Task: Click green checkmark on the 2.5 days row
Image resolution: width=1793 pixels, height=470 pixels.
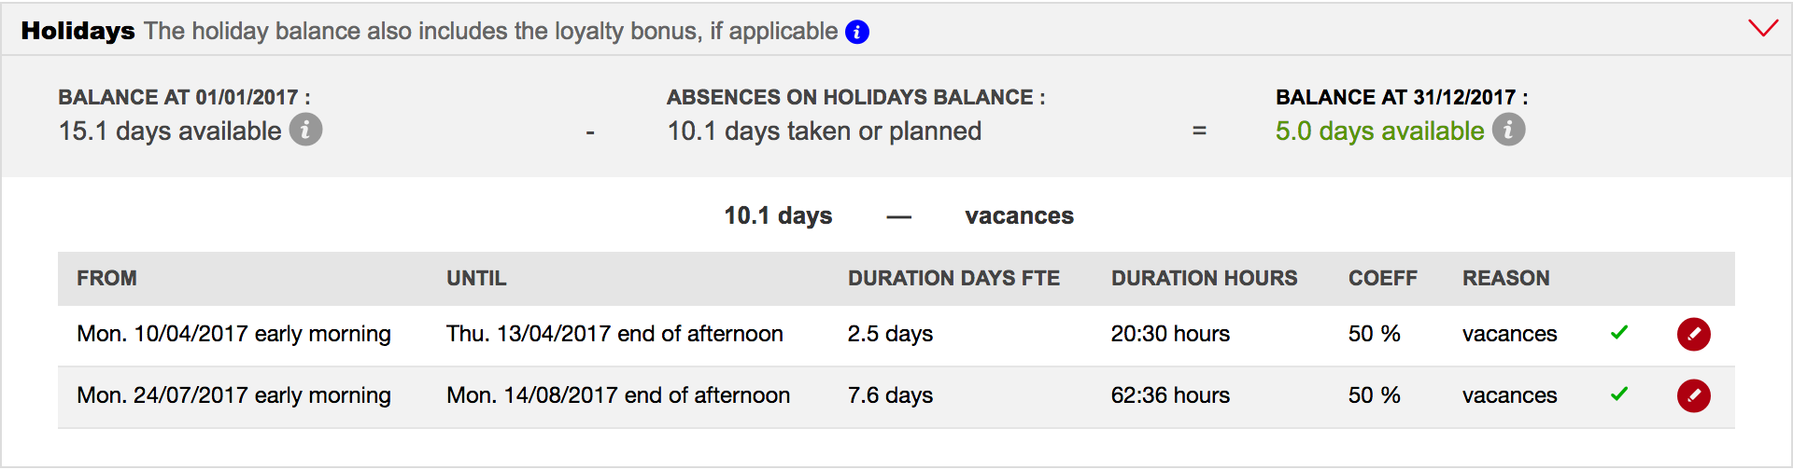Action: click(1619, 332)
